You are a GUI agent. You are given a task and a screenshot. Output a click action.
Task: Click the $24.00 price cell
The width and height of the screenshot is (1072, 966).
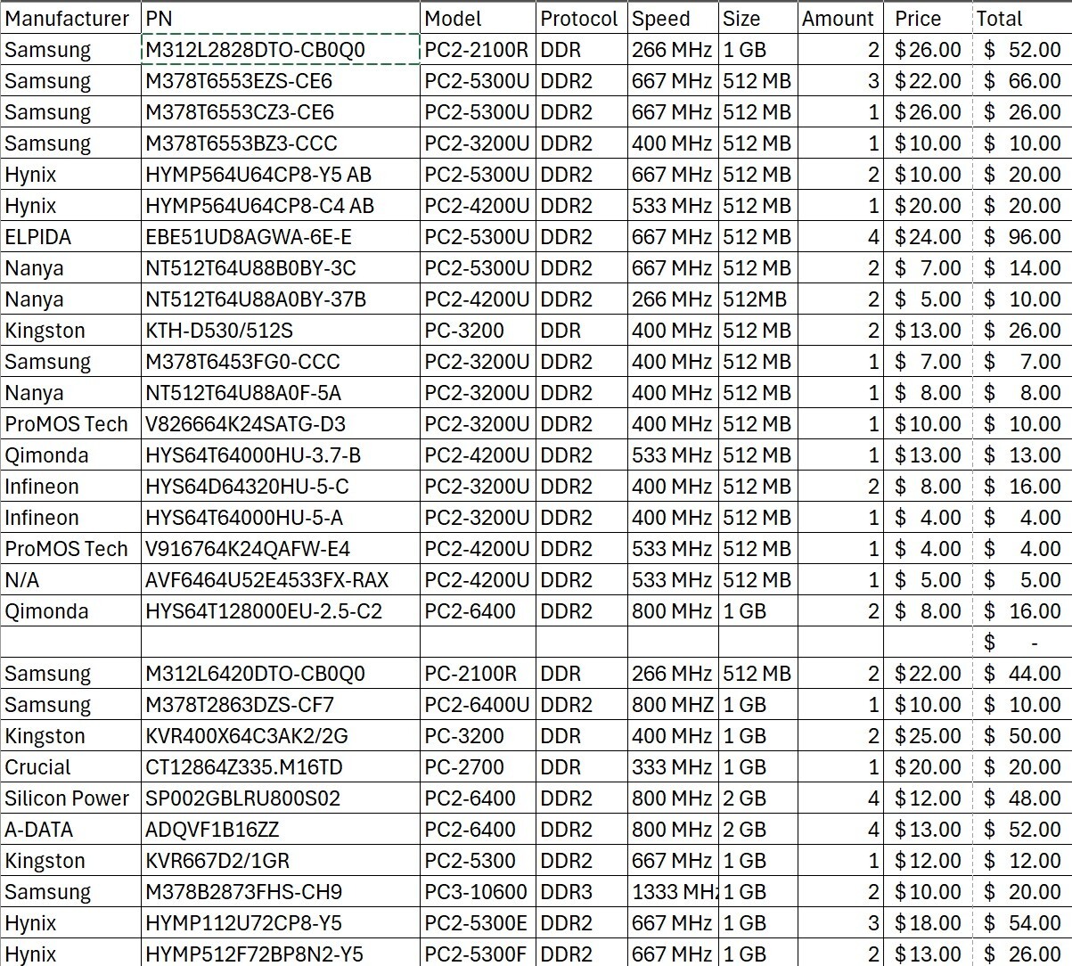(928, 237)
